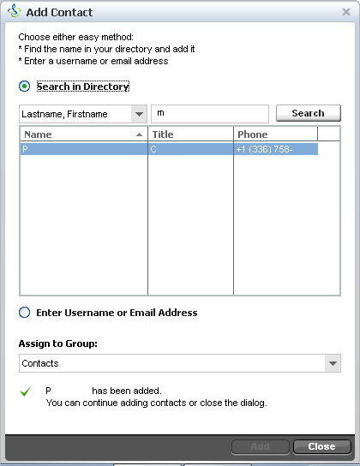The image size is (360, 466).
Task: Select Enter Username or Email Address option
Action: tap(24, 313)
